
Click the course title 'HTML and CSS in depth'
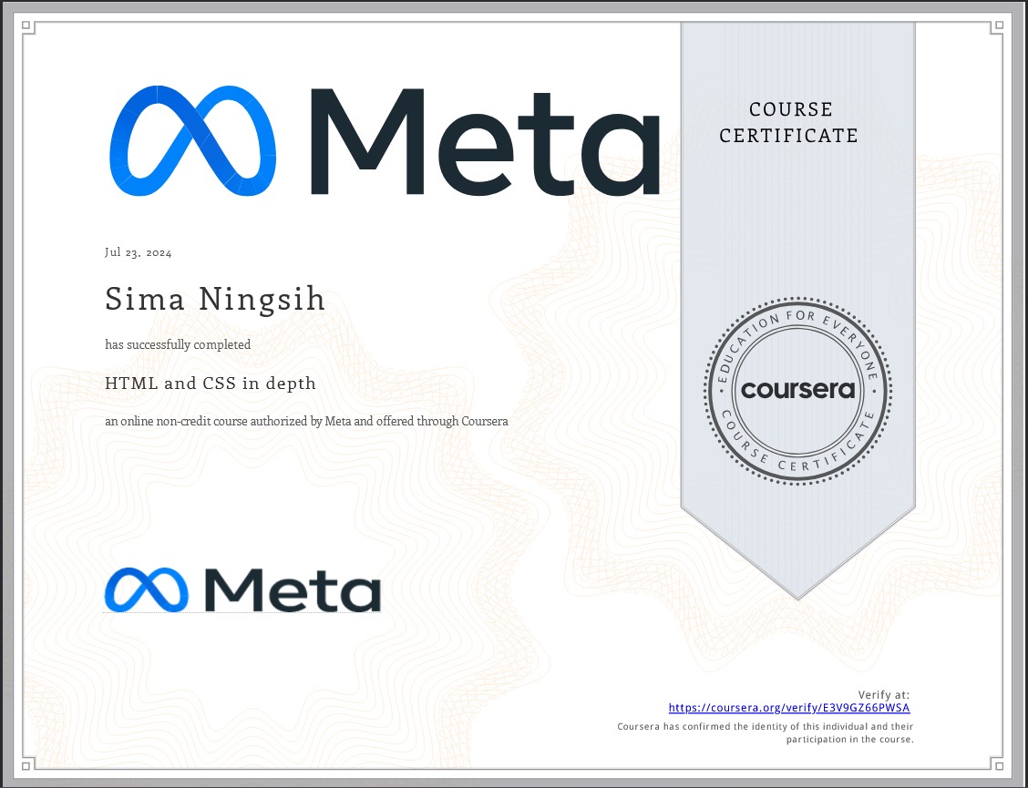tap(211, 384)
